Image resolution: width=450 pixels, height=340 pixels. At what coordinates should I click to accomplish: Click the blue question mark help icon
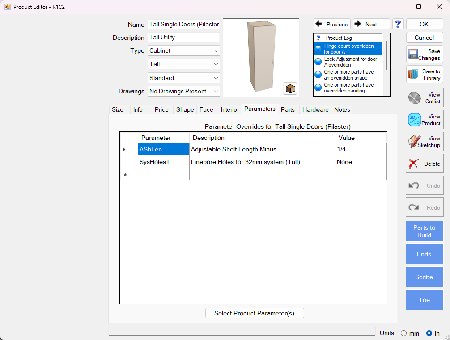(x=398, y=24)
